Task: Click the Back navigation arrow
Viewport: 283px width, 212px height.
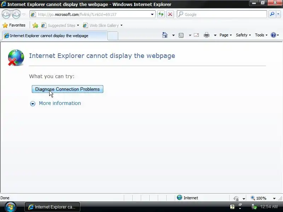Action: 6,14
